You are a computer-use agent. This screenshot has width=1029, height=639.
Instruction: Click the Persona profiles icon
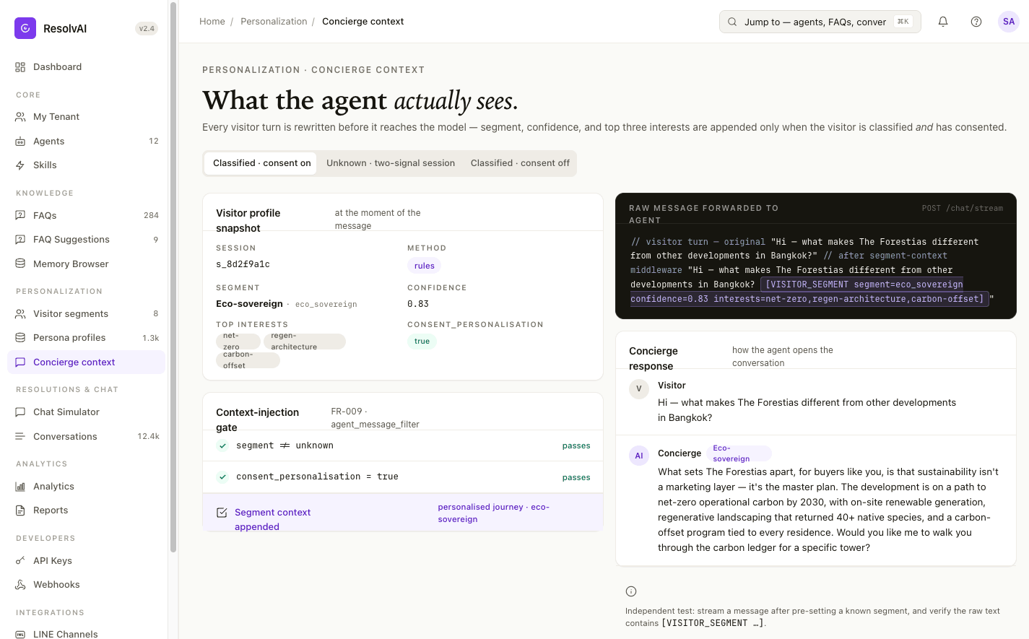[x=20, y=338]
